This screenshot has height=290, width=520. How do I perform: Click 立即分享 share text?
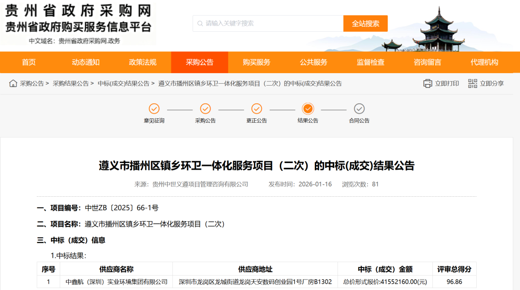[492, 84]
